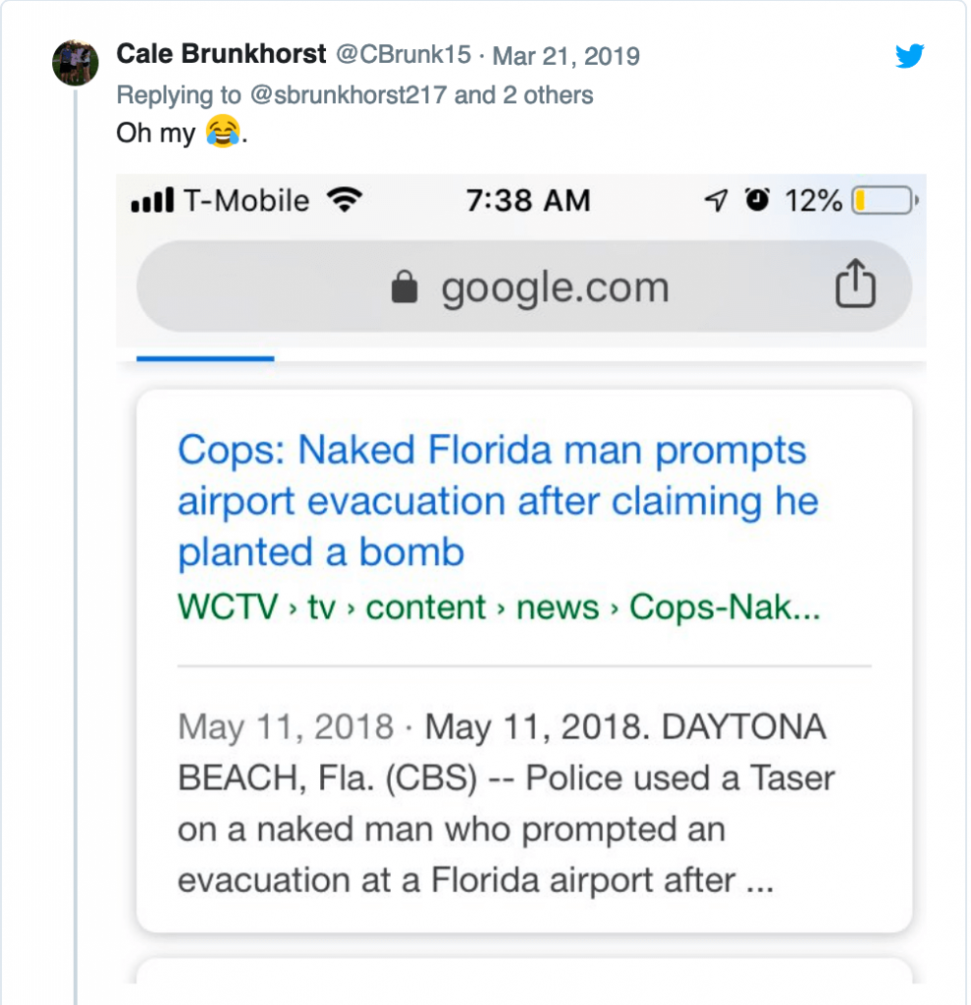Click the google.com address bar
The width and height of the screenshot is (971, 1005).
pos(556,287)
